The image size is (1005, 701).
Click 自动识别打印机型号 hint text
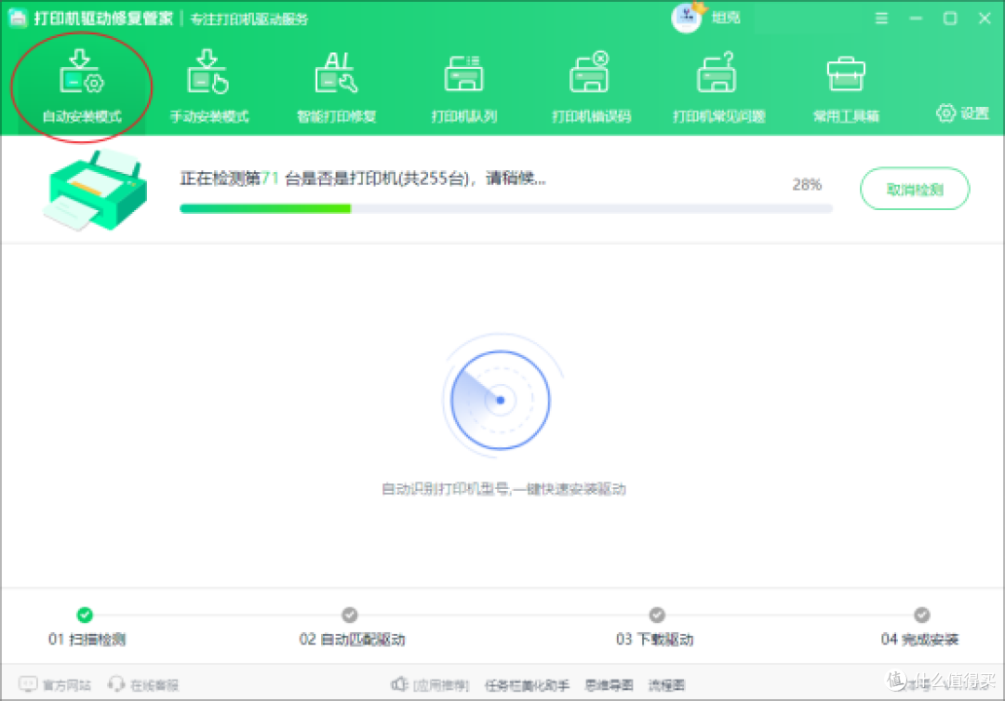[503, 489]
